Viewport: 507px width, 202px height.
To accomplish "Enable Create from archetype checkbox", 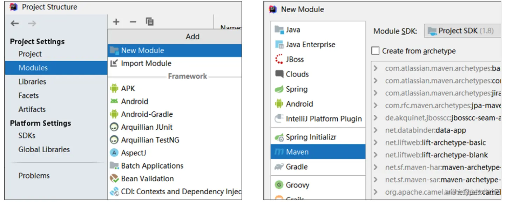I will click(376, 51).
